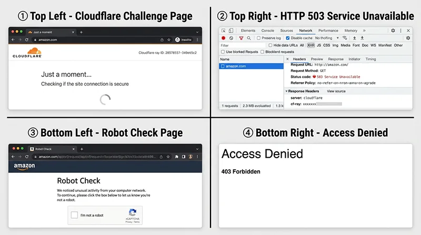Tick the first checkbox below the Filter field
The width and height of the screenshot is (421, 235).
tap(223, 52)
